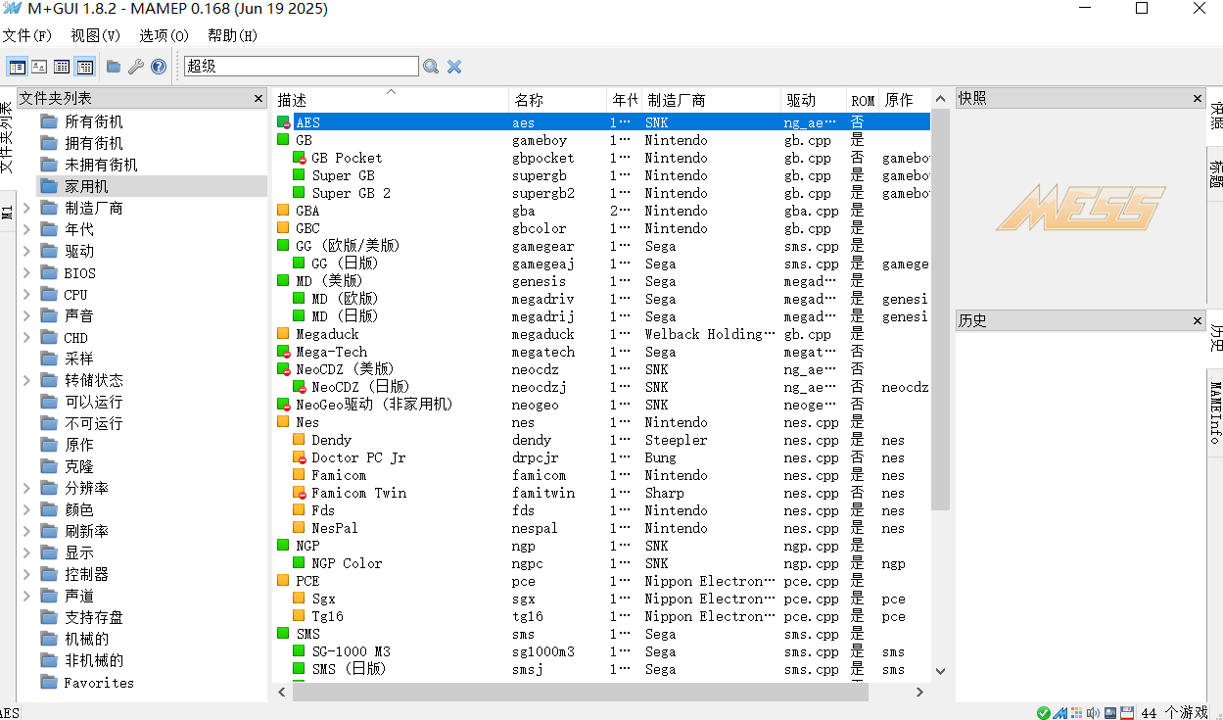Expand the 分辨率 folder node
1223x720 pixels.
coord(27,488)
